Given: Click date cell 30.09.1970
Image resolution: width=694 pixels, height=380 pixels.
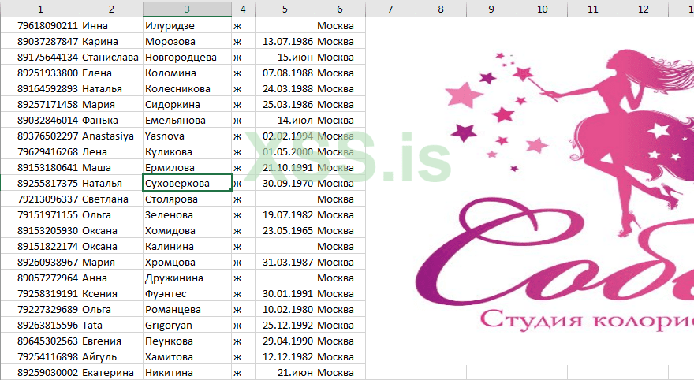Looking at the screenshot, I should click(x=285, y=183).
